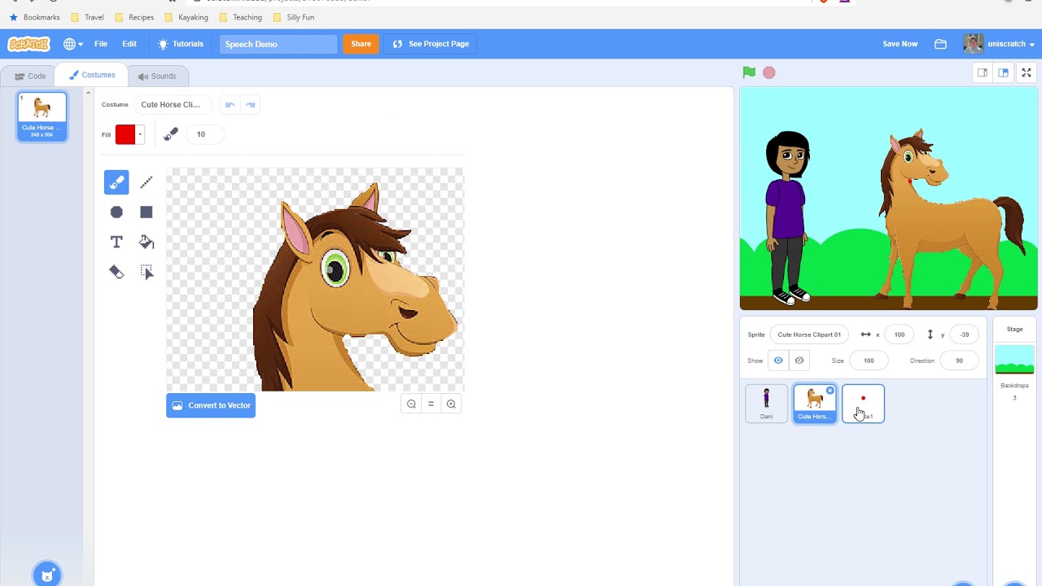Open the language globe dropdown

(x=73, y=44)
